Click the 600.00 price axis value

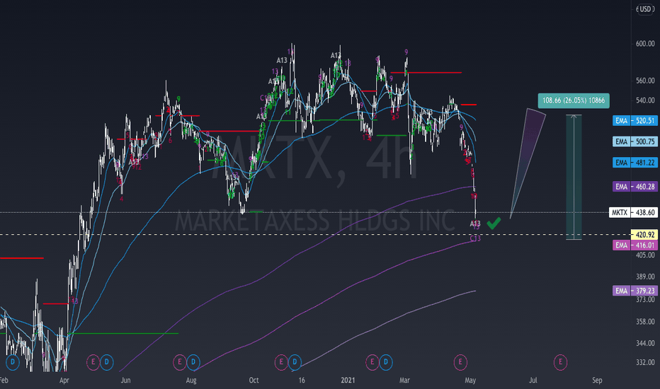(x=645, y=44)
